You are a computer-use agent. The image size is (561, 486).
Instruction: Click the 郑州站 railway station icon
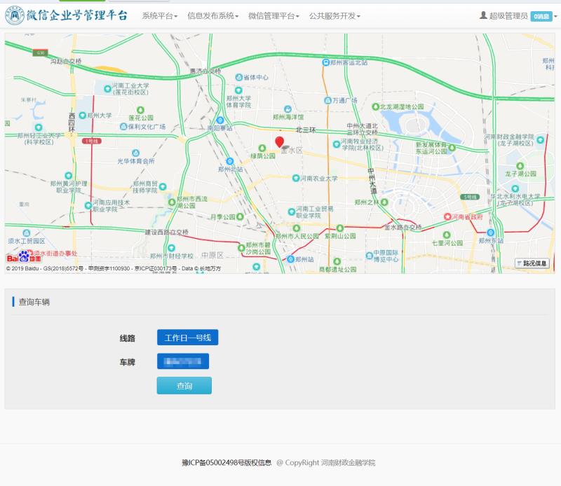coord(291,259)
